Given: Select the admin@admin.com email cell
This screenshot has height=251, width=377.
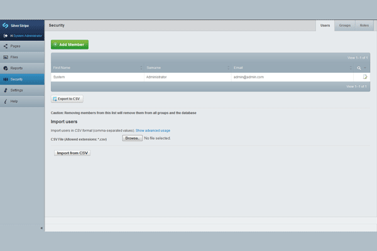Looking at the screenshot, I should pos(292,77).
